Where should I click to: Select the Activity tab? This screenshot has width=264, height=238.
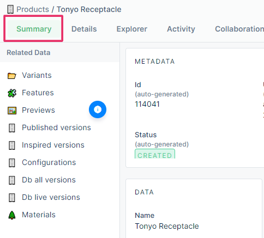(181, 29)
